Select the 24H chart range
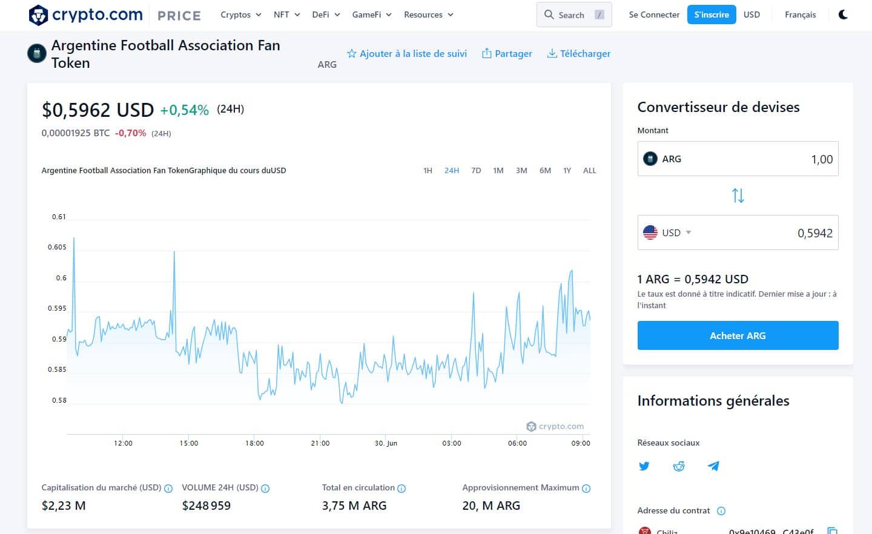The image size is (872, 534). [x=452, y=171]
